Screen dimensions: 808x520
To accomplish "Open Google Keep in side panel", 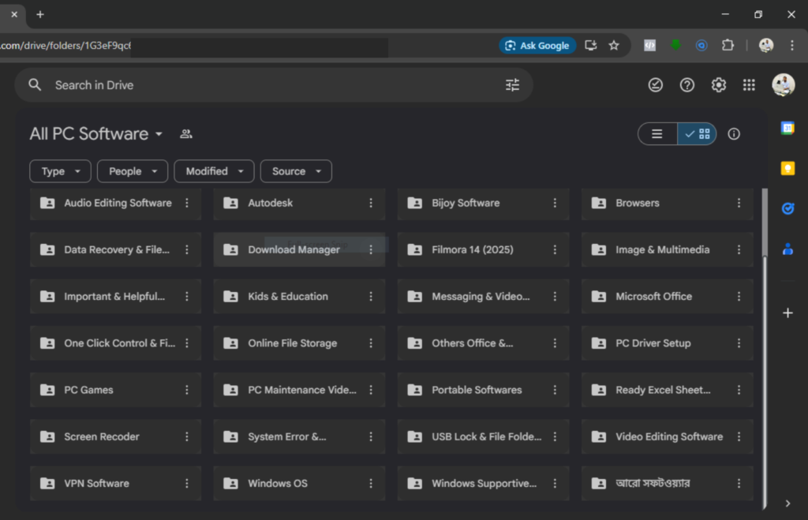I will [x=787, y=168].
